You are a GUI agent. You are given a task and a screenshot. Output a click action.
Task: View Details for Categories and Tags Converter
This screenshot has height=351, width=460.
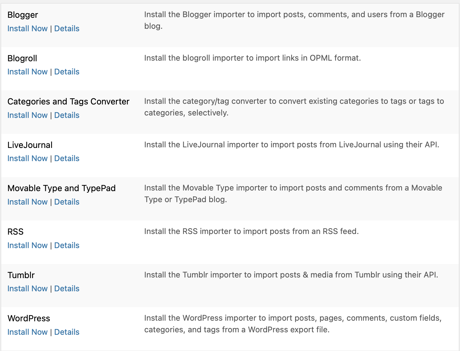pos(67,115)
